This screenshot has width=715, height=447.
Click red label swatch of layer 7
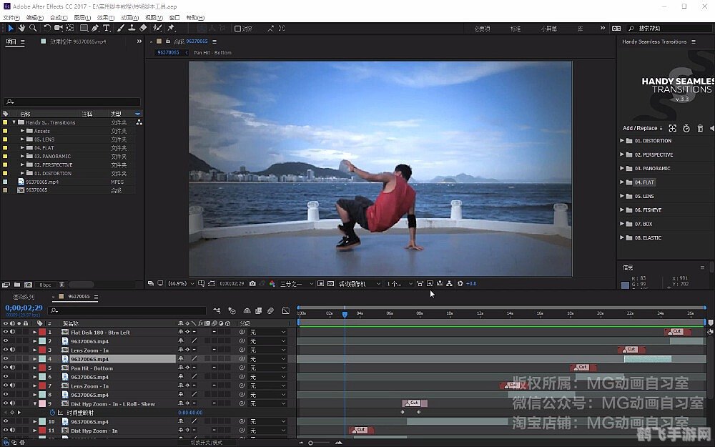click(42, 386)
